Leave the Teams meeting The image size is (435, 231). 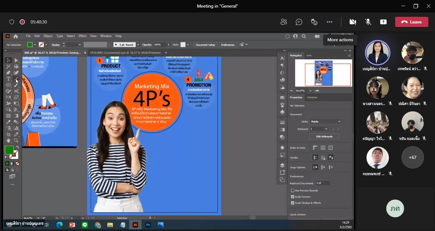tap(411, 22)
